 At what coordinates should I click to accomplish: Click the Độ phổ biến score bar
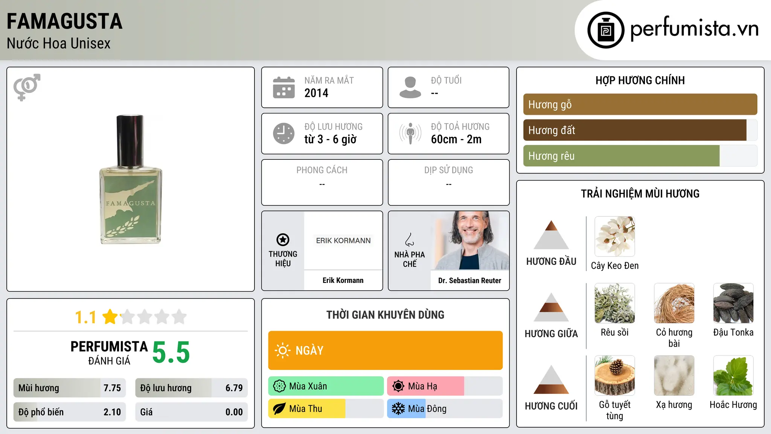[x=70, y=412]
